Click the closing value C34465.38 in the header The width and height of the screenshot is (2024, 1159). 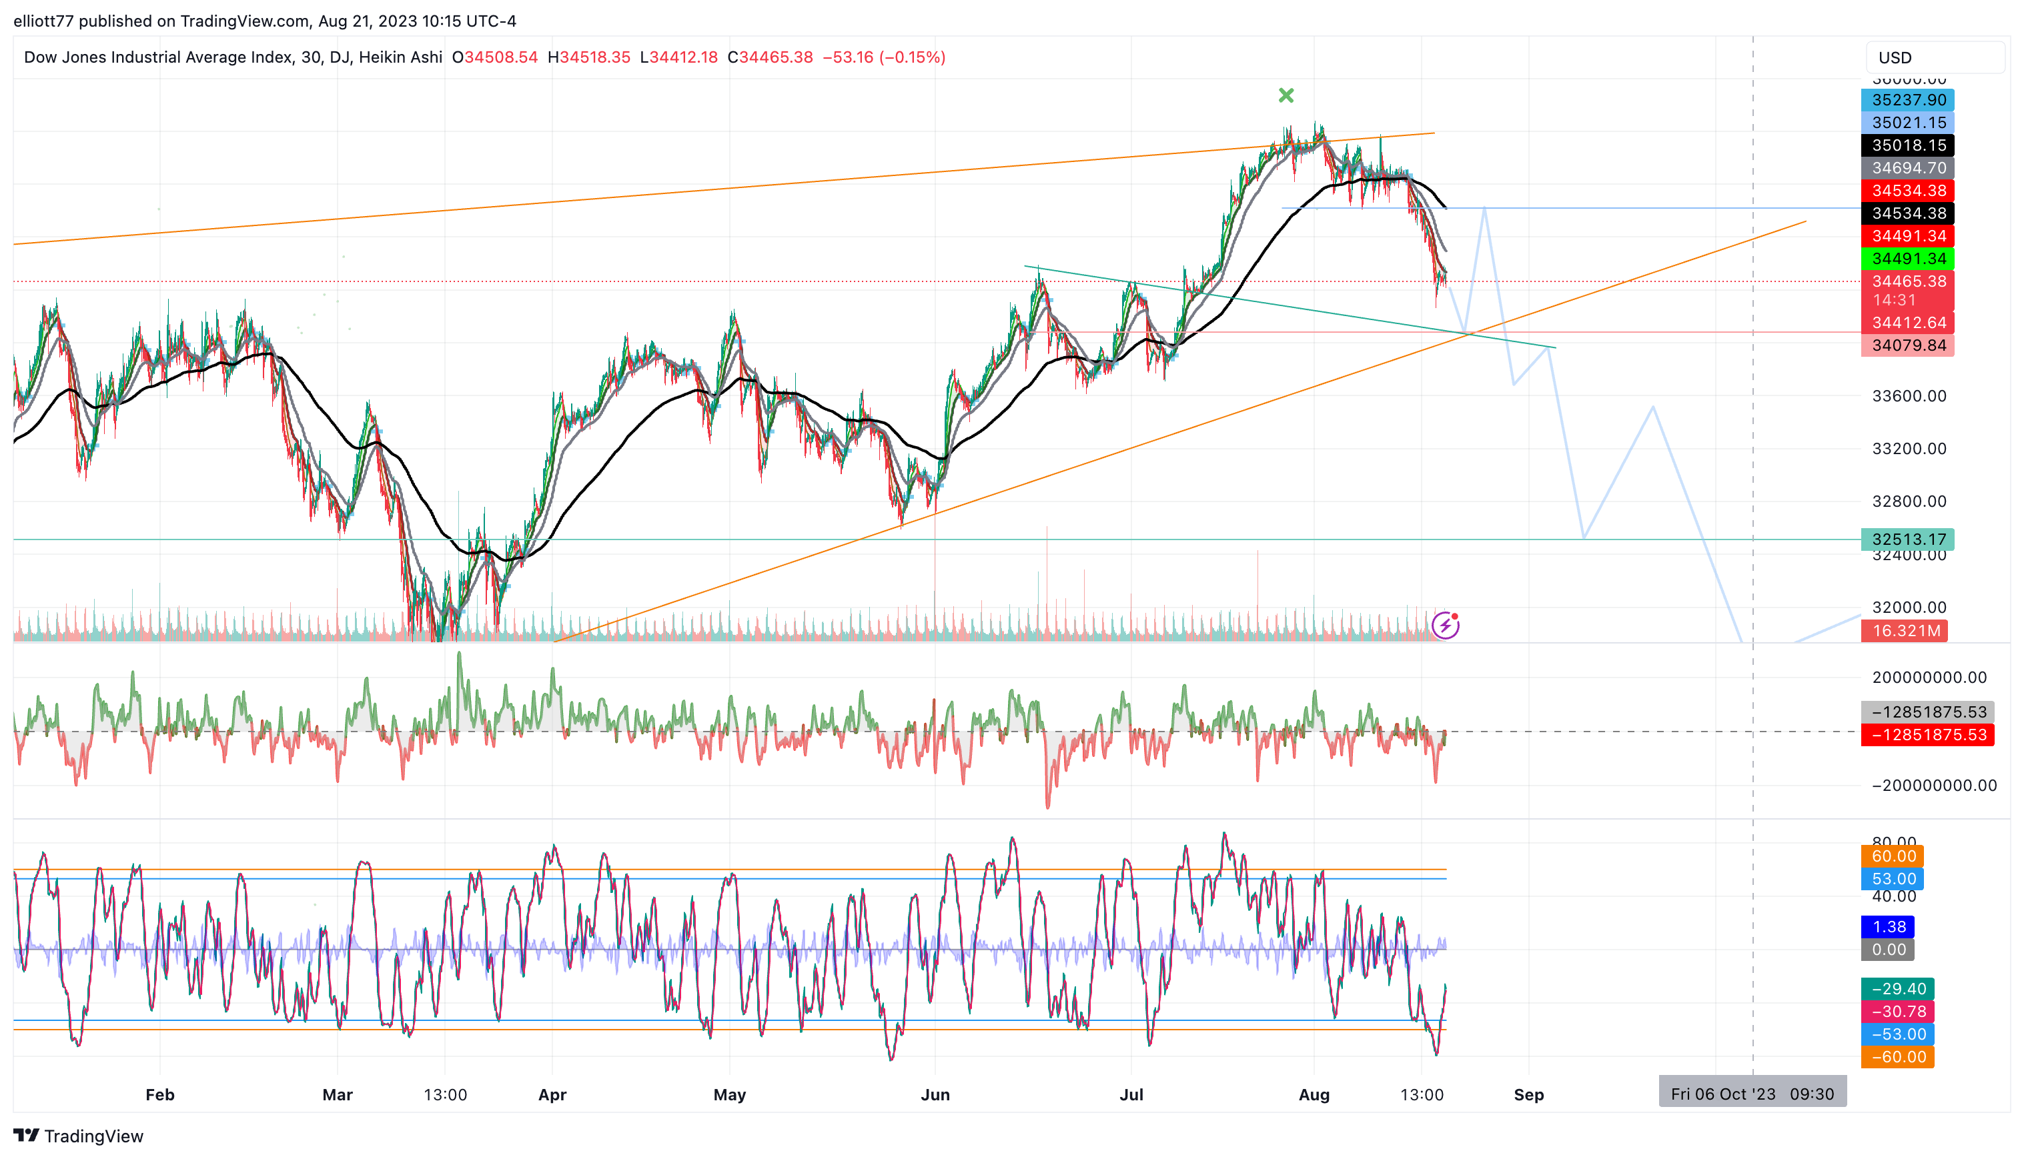[770, 57]
